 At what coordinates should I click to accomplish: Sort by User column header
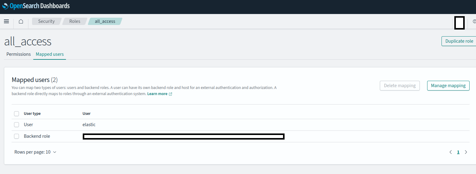click(x=86, y=114)
